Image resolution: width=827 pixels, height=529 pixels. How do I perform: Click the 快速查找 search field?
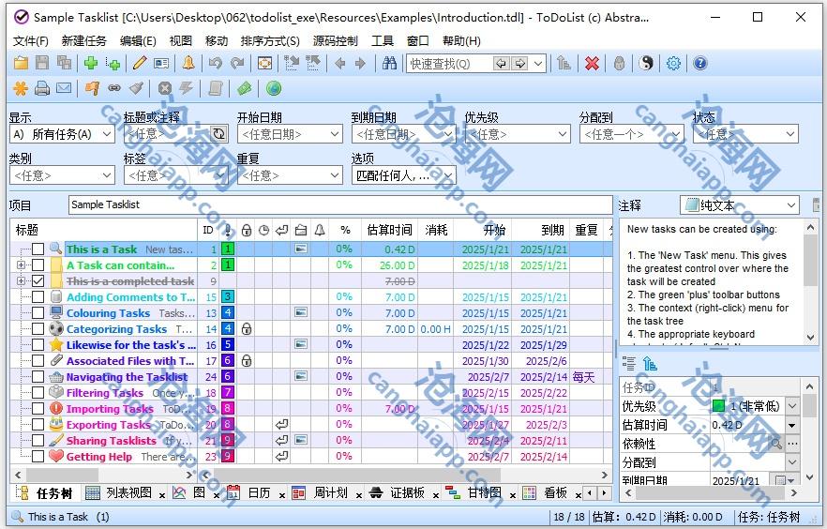pos(448,64)
